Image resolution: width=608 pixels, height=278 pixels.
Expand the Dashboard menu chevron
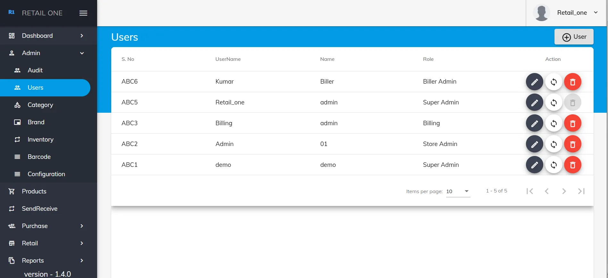point(82,36)
